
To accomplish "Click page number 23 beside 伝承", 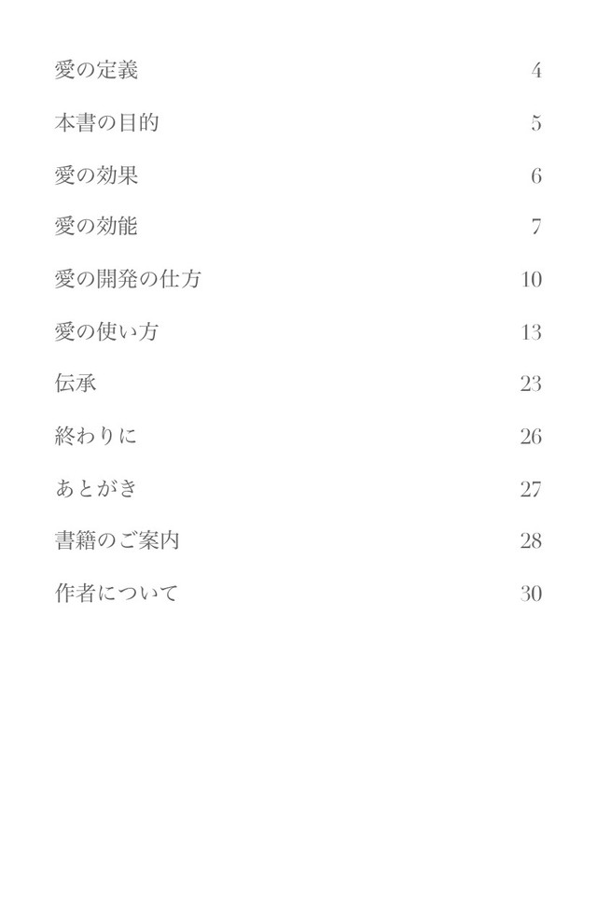I will point(531,384).
